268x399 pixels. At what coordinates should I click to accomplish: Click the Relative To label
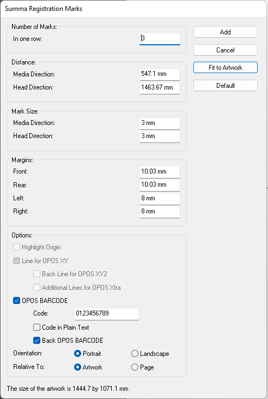pyautogui.click(x=29, y=367)
